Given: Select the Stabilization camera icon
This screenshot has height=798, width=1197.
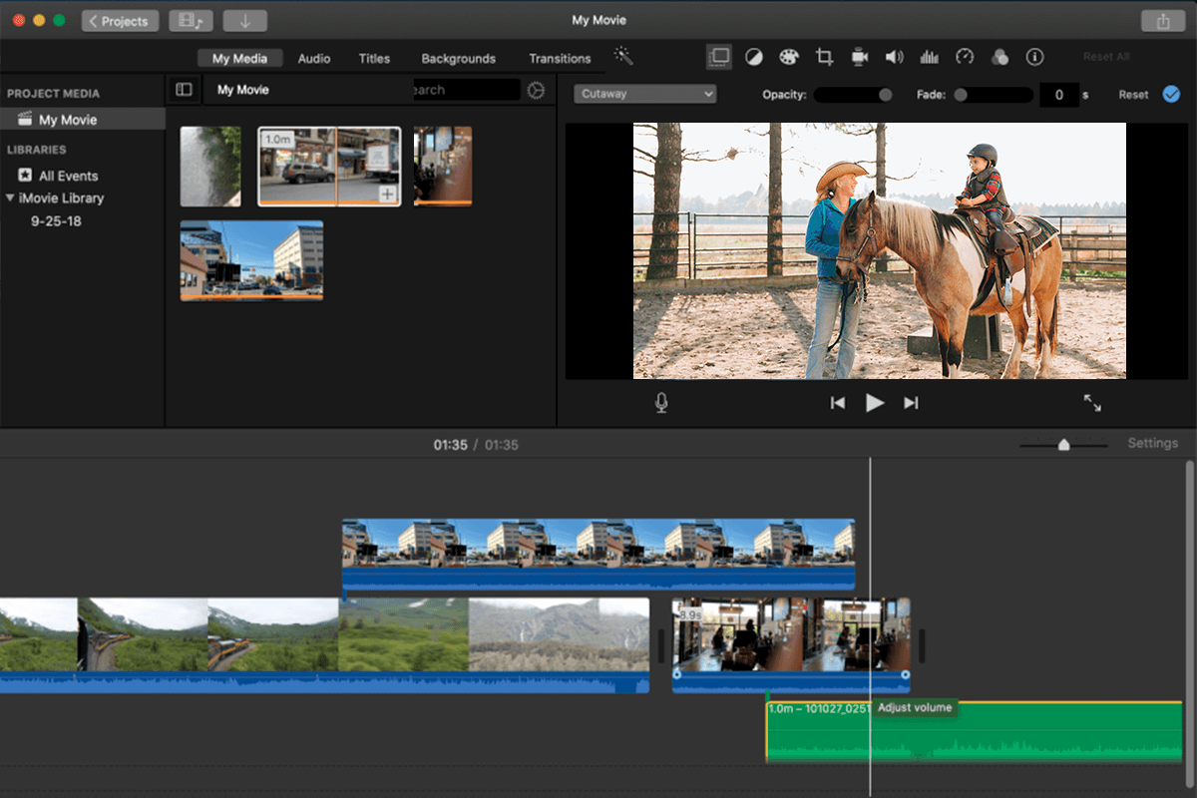Looking at the screenshot, I should click(x=859, y=57).
